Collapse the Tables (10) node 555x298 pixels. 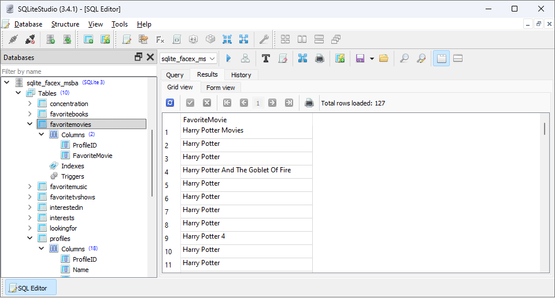18,93
